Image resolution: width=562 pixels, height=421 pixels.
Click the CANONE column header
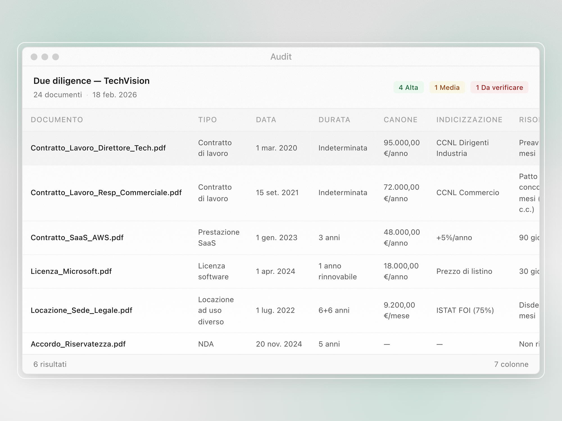pos(400,120)
